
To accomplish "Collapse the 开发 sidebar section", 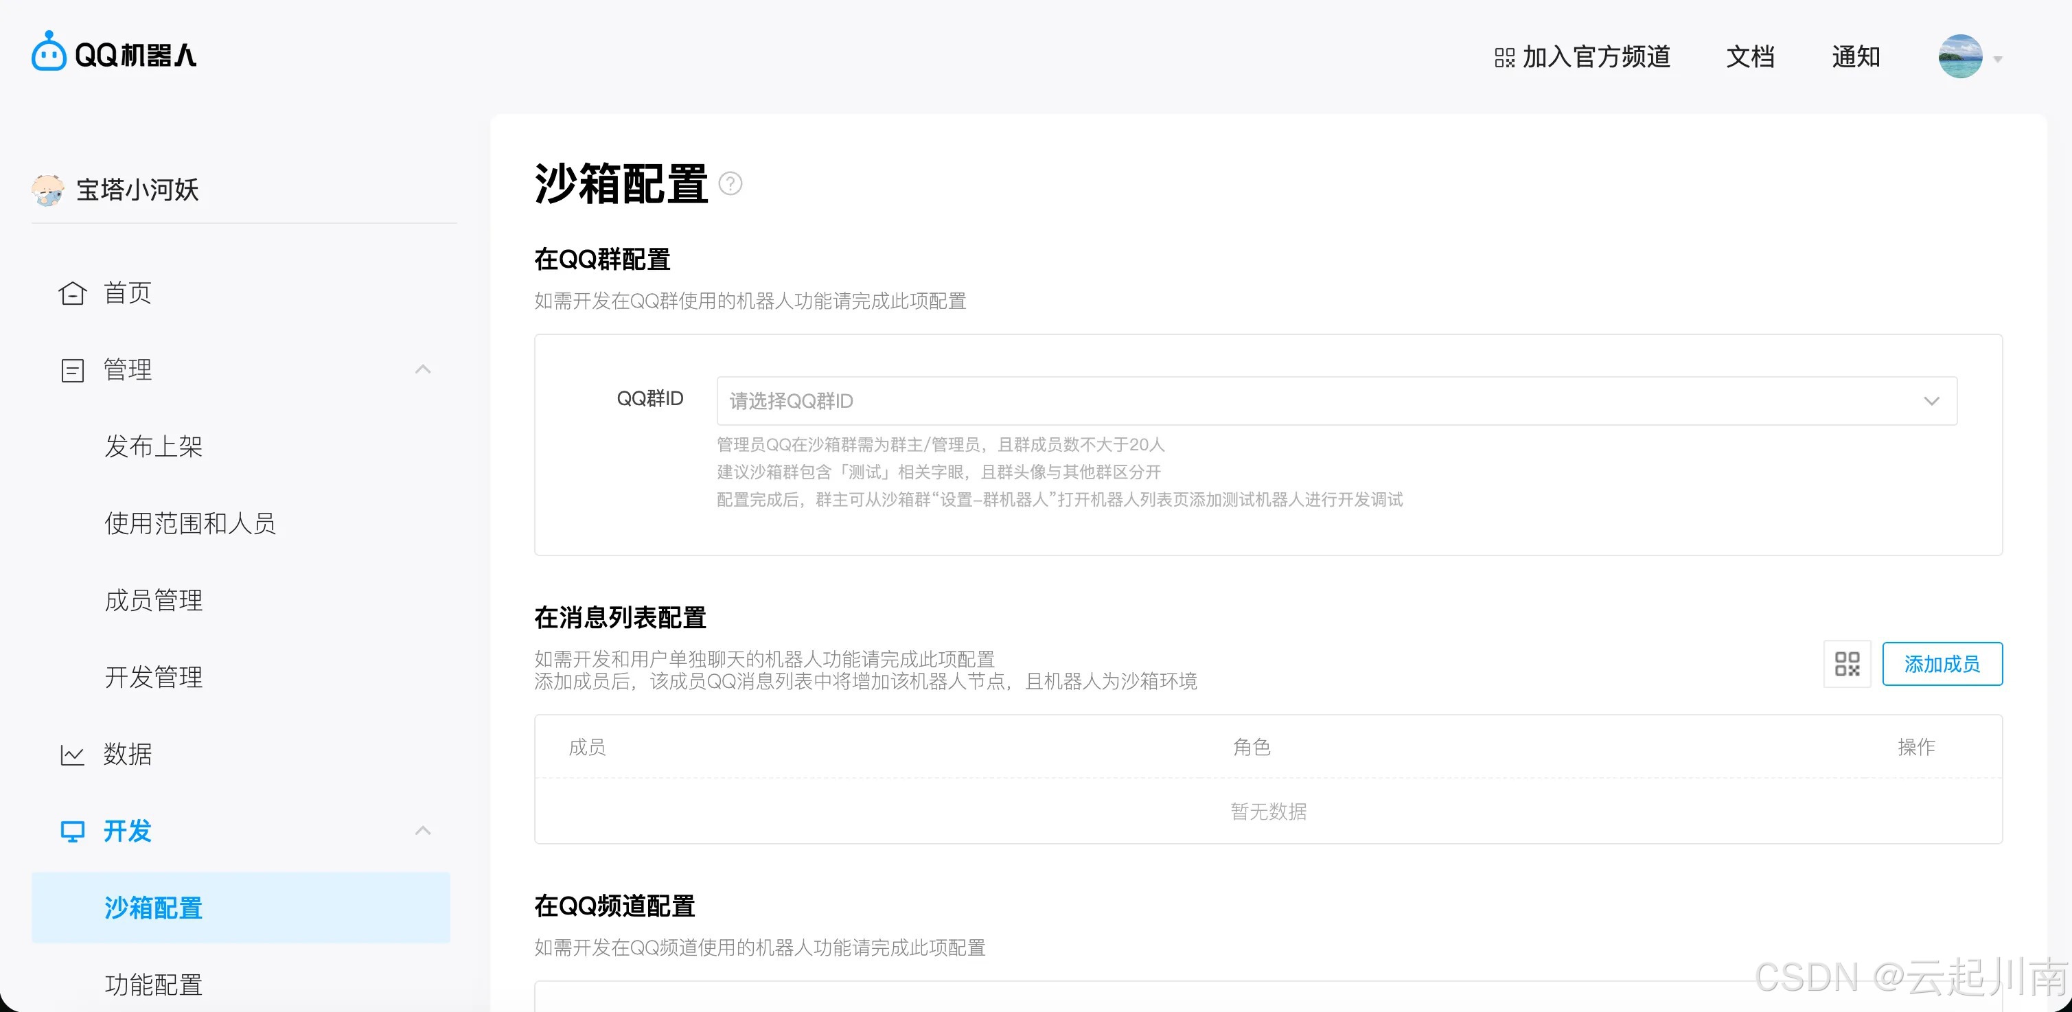I will (423, 830).
